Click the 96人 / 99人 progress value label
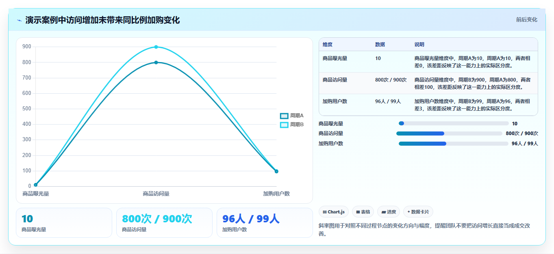Screen dimensions: 554x254 pos(525,144)
